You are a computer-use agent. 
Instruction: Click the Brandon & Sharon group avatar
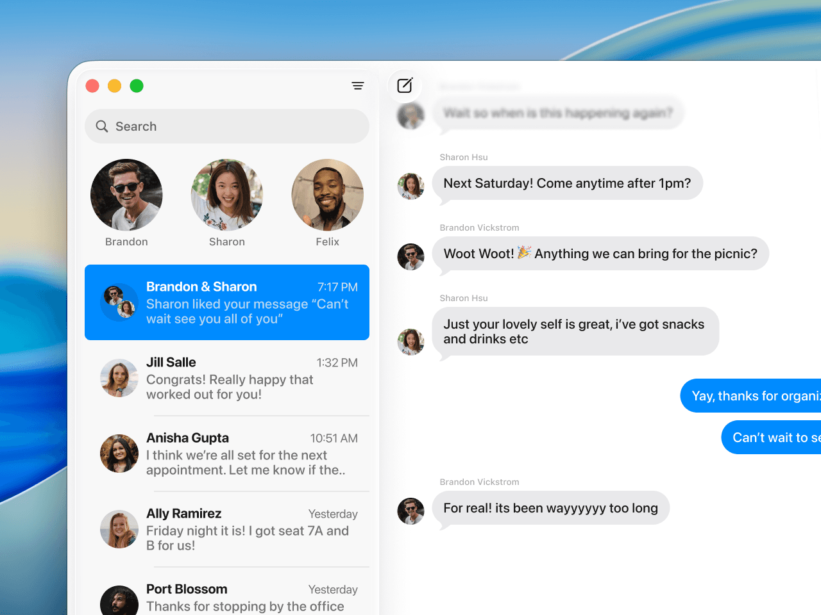point(119,302)
